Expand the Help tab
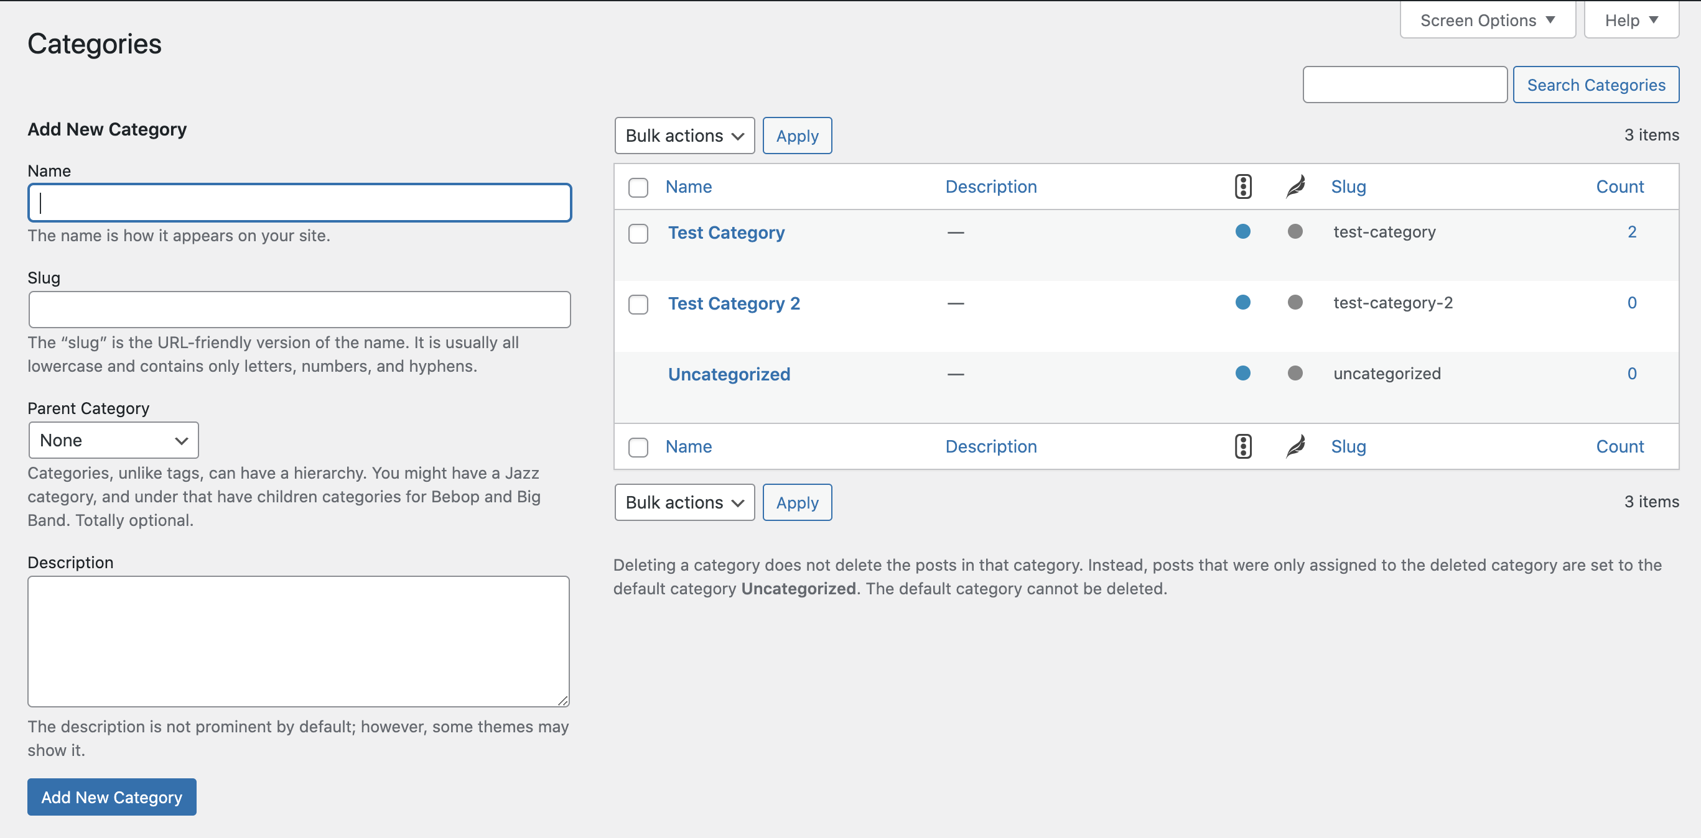Image resolution: width=1701 pixels, height=838 pixels. [x=1630, y=21]
